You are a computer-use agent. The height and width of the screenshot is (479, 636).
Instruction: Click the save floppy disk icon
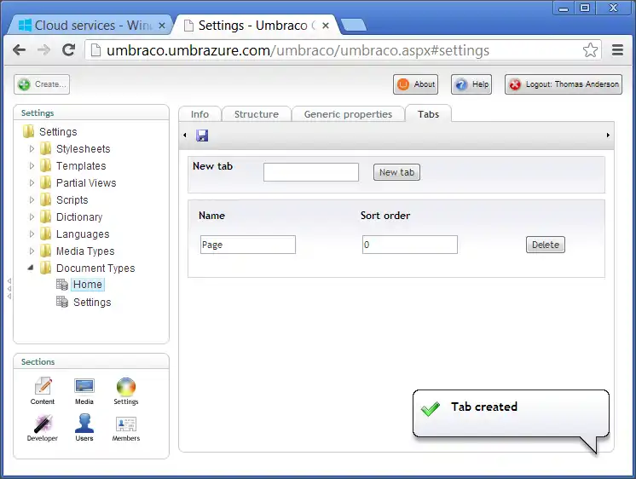tap(202, 136)
